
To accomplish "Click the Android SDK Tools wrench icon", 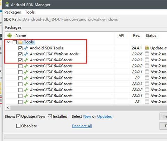I will (x=26, y=48).
